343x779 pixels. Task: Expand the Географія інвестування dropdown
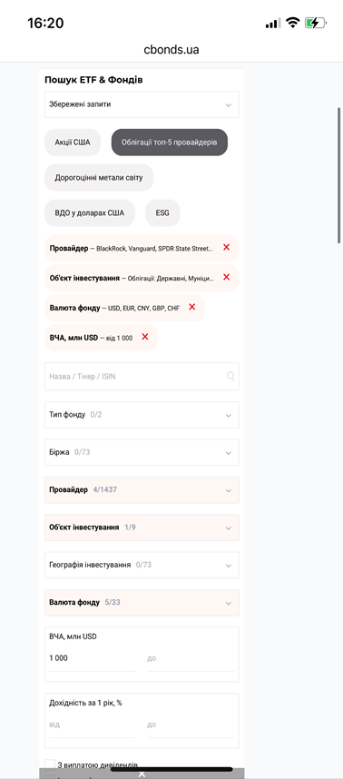point(142,565)
